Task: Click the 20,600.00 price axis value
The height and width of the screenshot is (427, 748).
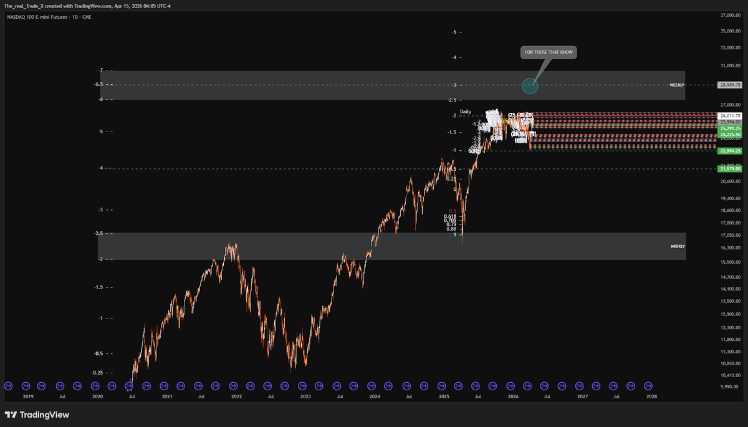Action: [730, 181]
